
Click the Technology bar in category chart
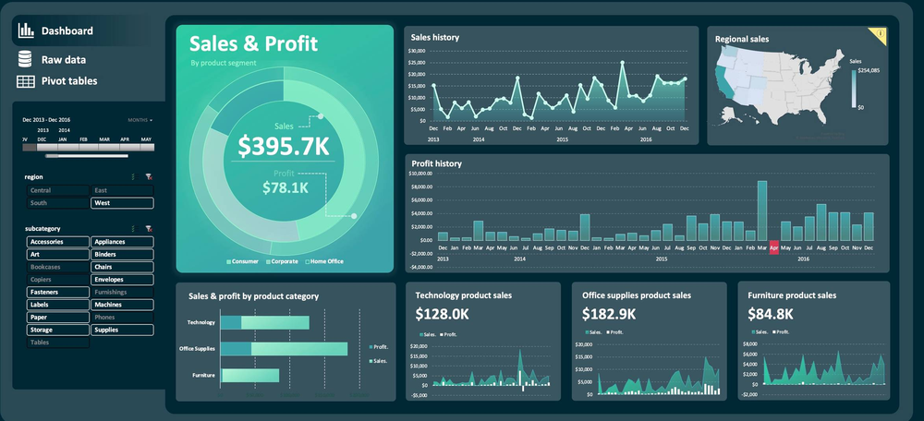[265, 322]
